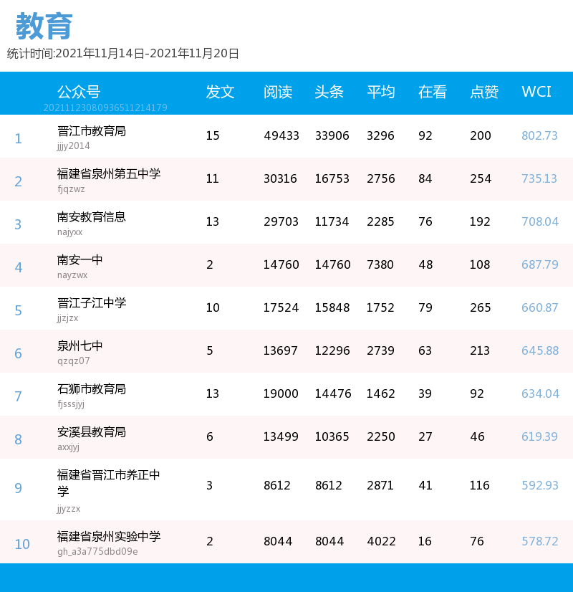Click the 公众号 column header

pyautogui.click(x=79, y=92)
